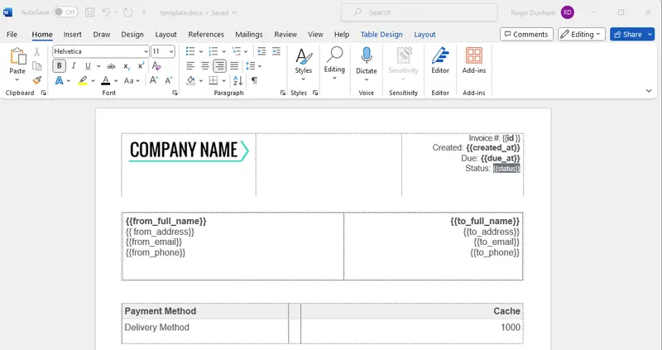Toggle AutoSave switch on
Image resolution: width=662 pixels, height=350 pixels.
coord(65,12)
